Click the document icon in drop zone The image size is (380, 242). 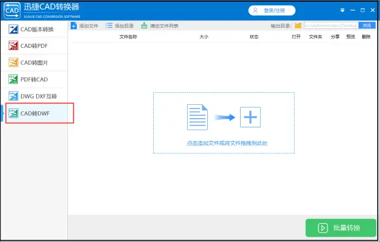click(x=197, y=117)
